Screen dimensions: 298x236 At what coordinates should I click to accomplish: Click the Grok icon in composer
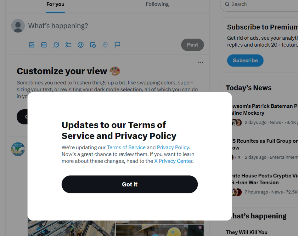56,45
